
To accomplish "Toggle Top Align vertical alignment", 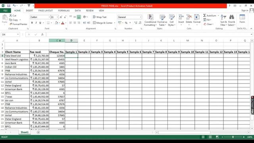I will point(71,17).
